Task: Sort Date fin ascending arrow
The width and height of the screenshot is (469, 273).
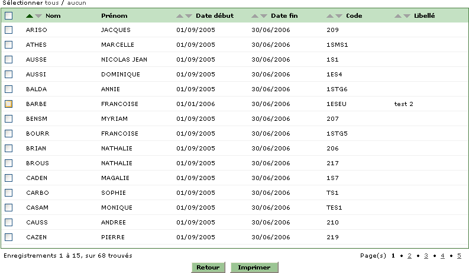Action: [x=254, y=16]
